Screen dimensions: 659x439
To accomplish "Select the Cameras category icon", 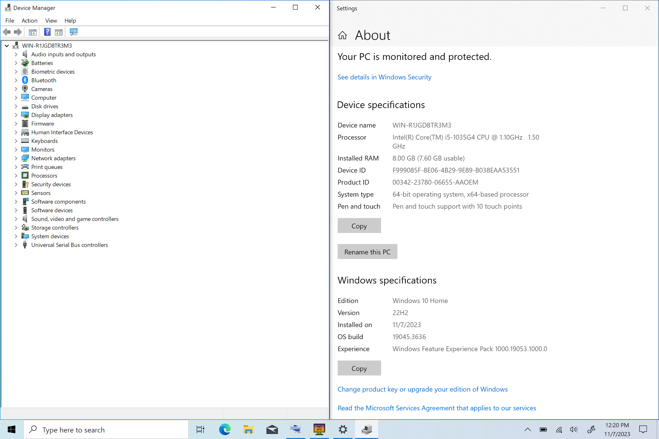I will 25,89.
